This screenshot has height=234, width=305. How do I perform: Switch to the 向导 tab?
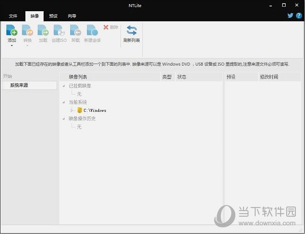(x=72, y=16)
